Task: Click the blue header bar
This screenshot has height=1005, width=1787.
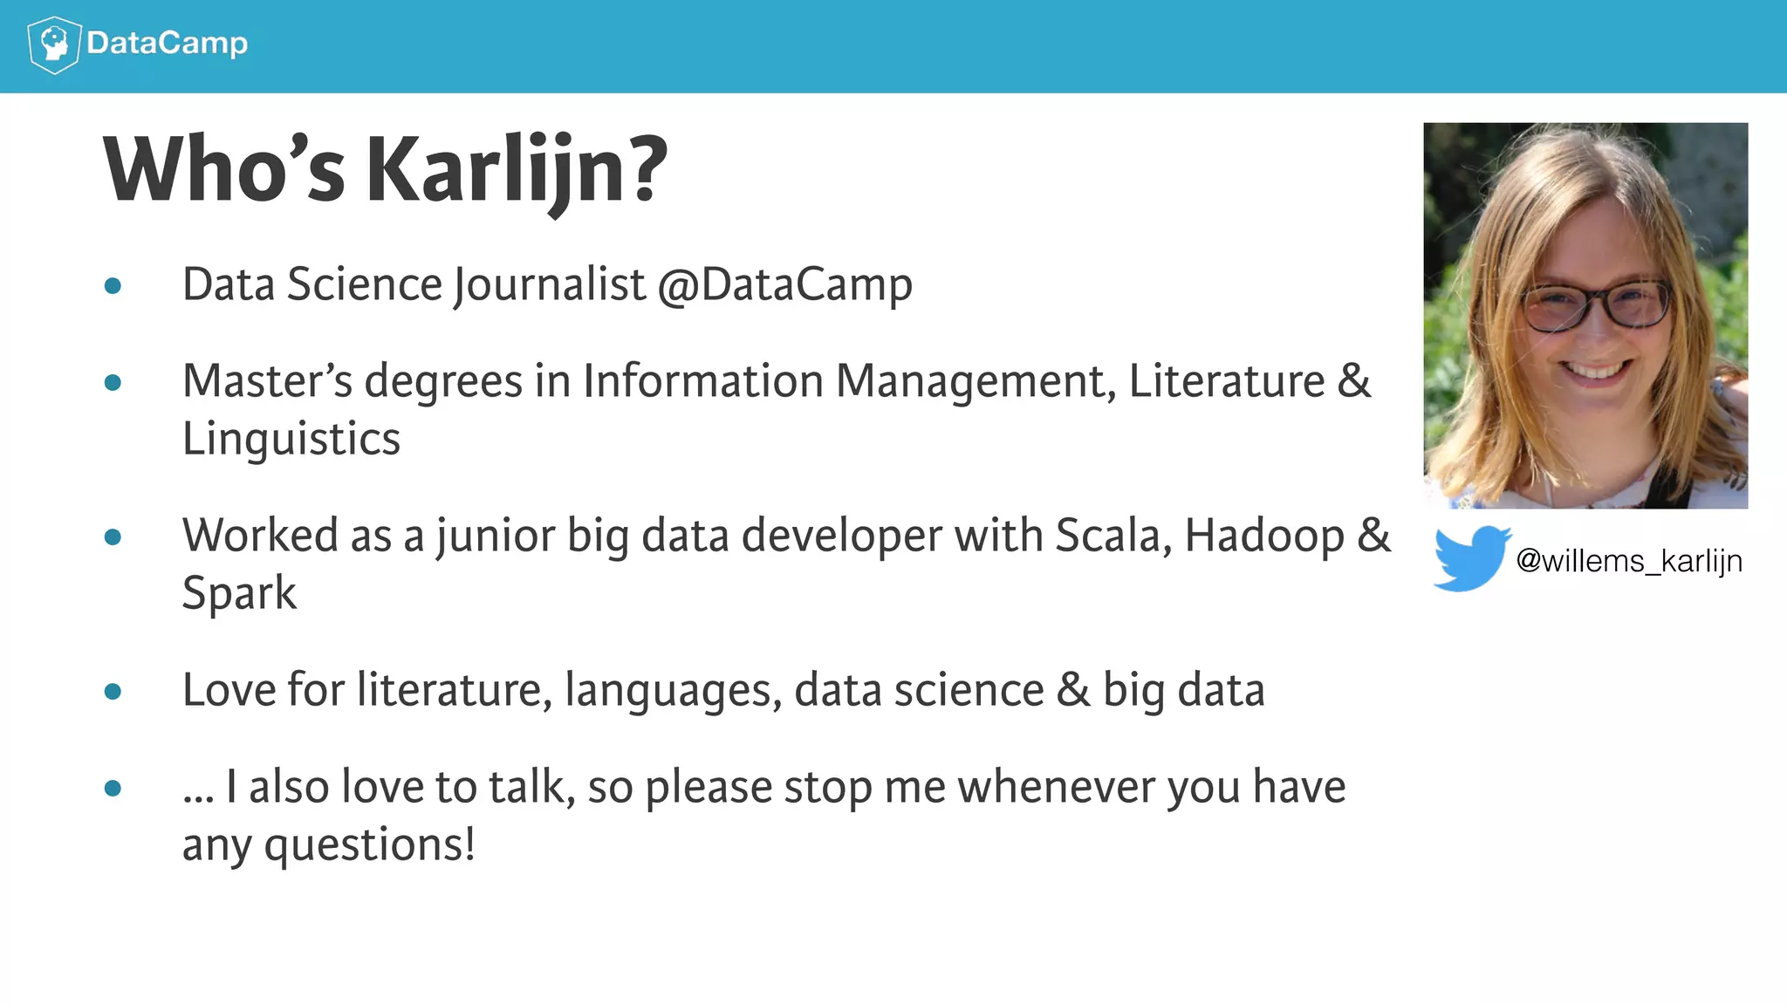Action: [x=893, y=46]
